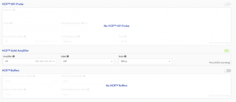This screenshot has width=236, height=102.
Task: Click the Target name input field
Action: tap(30, 28)
